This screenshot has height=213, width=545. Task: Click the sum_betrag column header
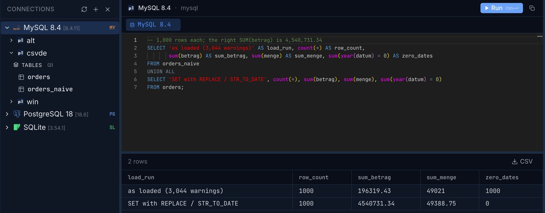click(x=386, y=178)
